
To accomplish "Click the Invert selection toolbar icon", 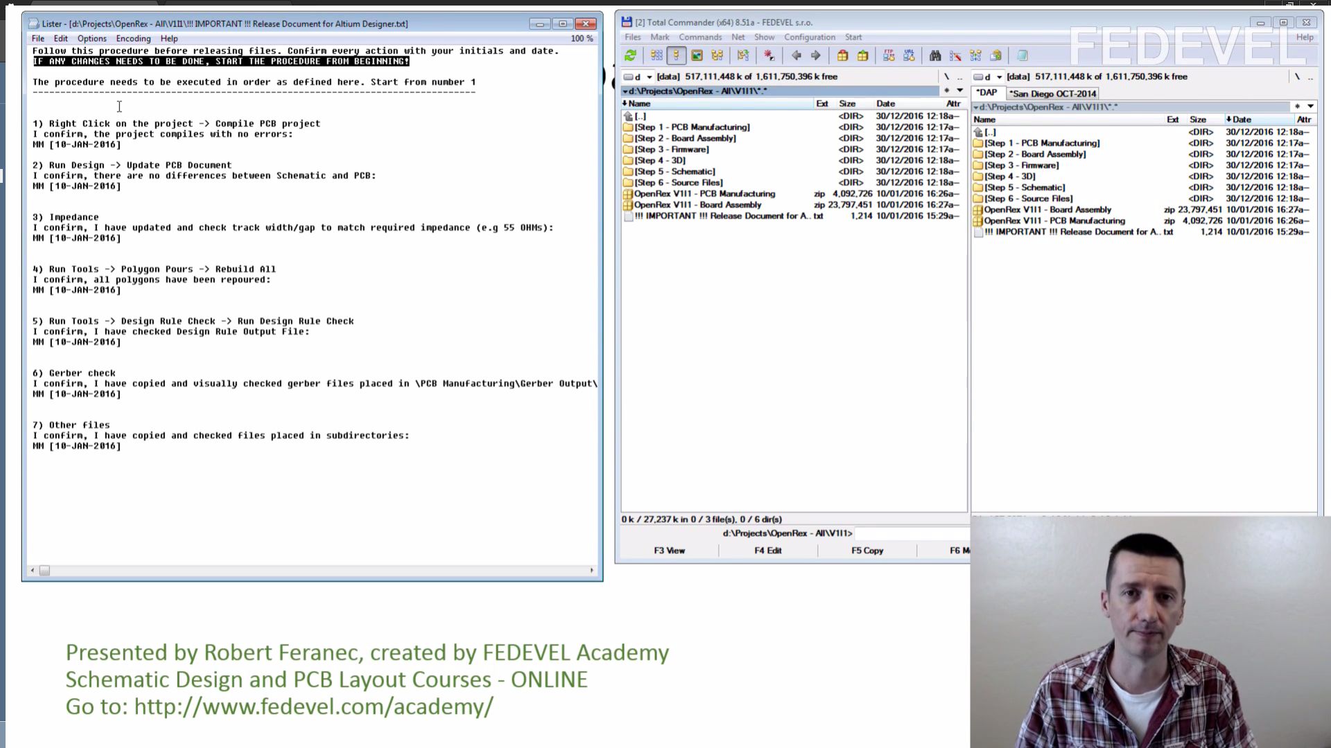I will [x=768, y=55].
